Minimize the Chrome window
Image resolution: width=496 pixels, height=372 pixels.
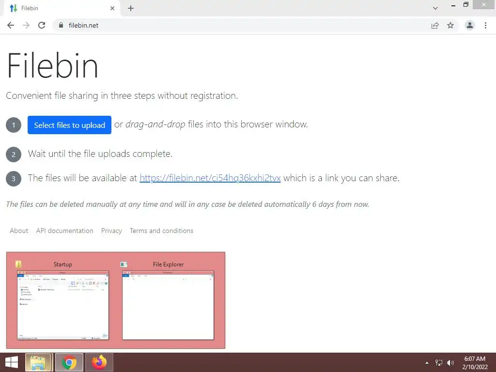[453, 5]
